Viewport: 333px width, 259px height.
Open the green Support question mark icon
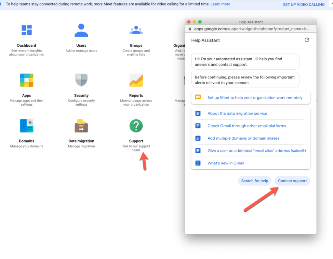coord(136,126)
